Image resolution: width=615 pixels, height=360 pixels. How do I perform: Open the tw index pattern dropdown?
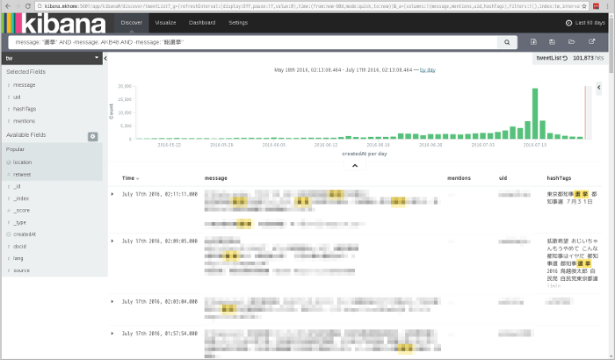[52, 58]
